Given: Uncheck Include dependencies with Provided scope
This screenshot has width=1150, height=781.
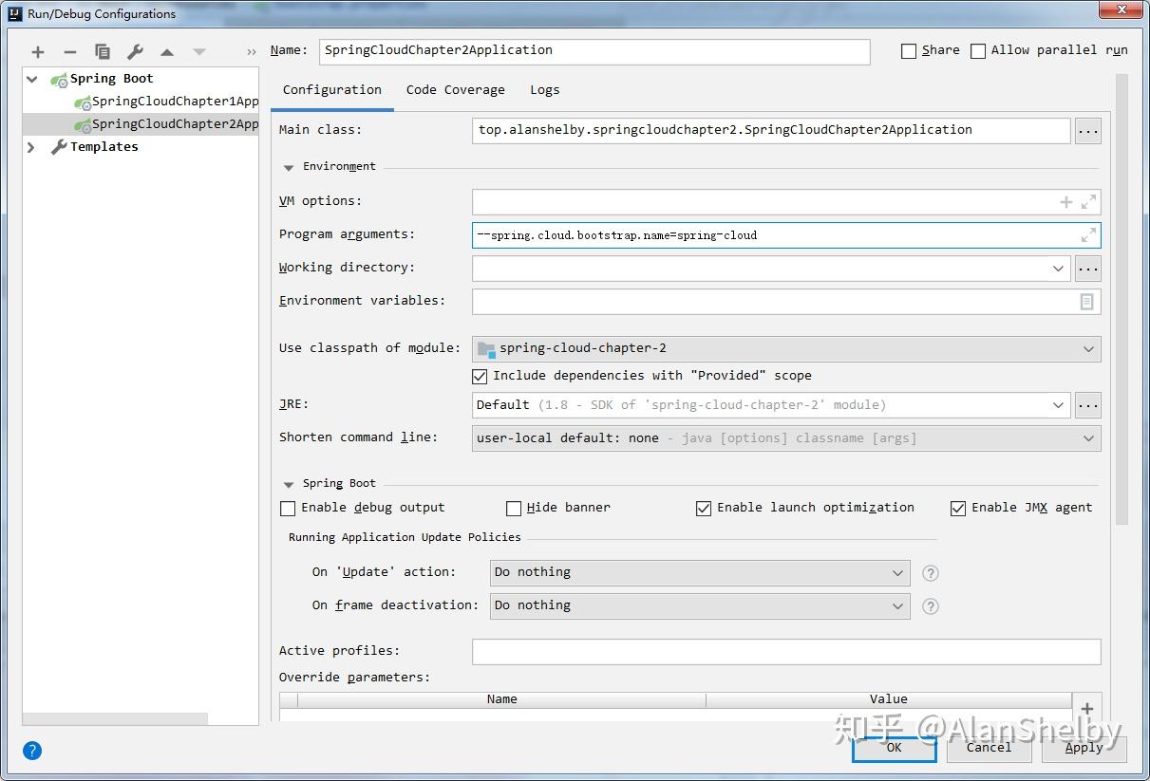Looking at the screenshot, I should (480, 375).
